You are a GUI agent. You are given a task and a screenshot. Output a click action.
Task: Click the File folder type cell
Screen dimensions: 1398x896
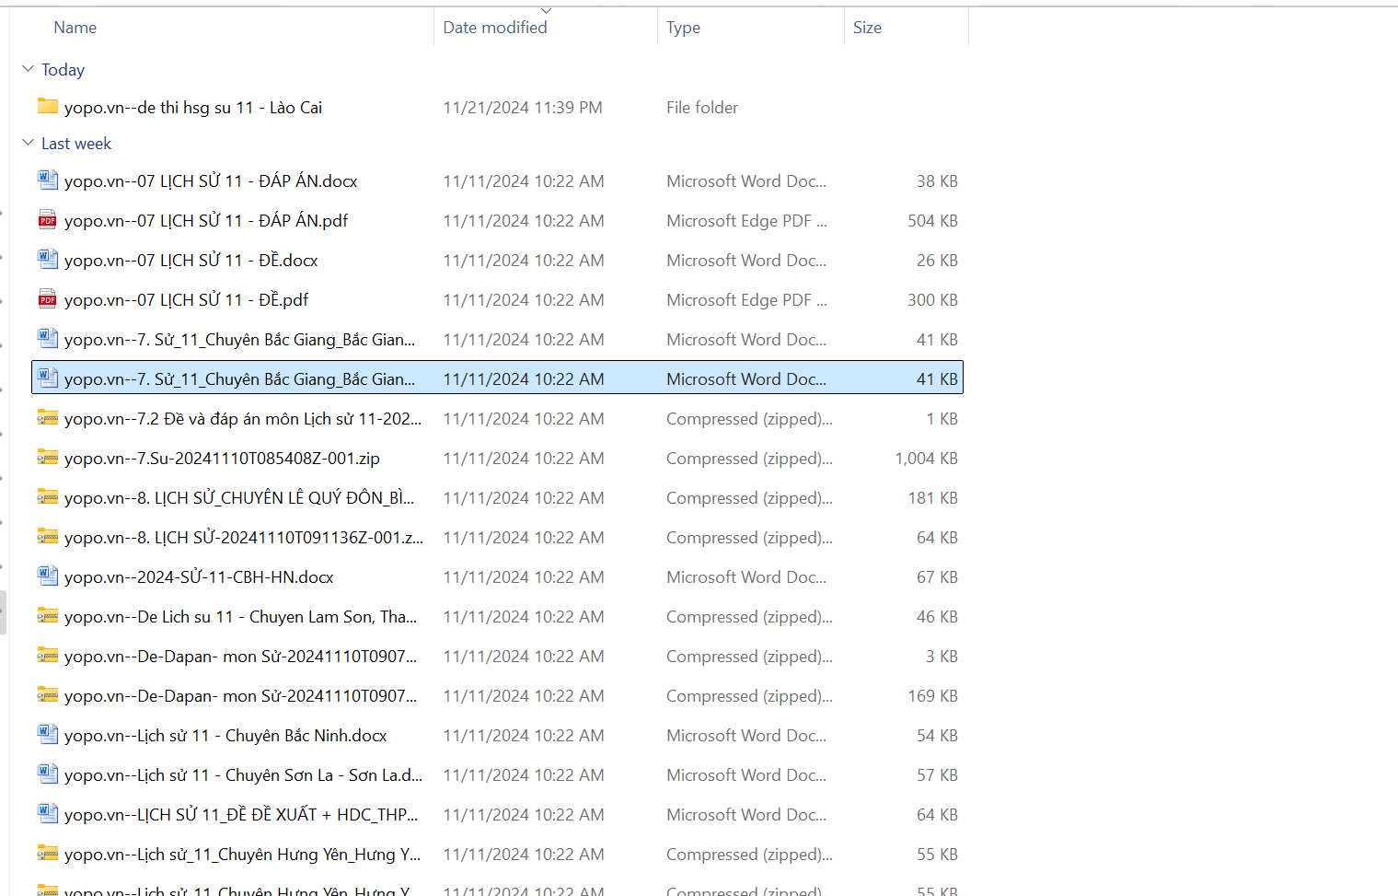click(702, 108)
